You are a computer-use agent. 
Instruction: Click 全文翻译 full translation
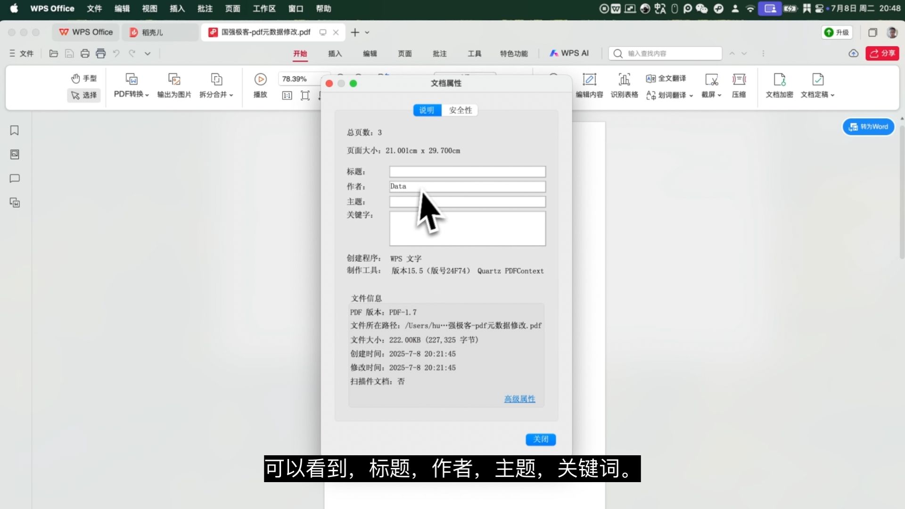pyautogui.click(x=666, y=78)
